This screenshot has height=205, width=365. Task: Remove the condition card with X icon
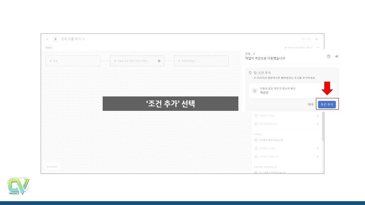coord(159,61)
